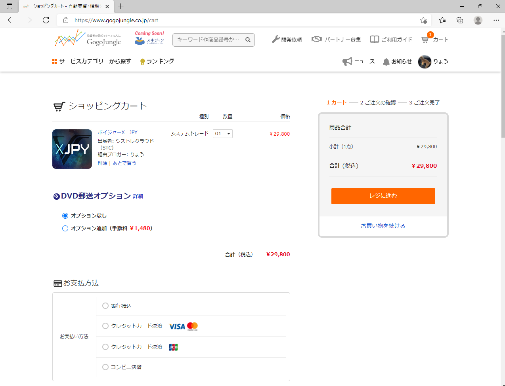This screenshot has width=505, height=386.
Task: Add this page to favorites star
Action: coord(423,20)
